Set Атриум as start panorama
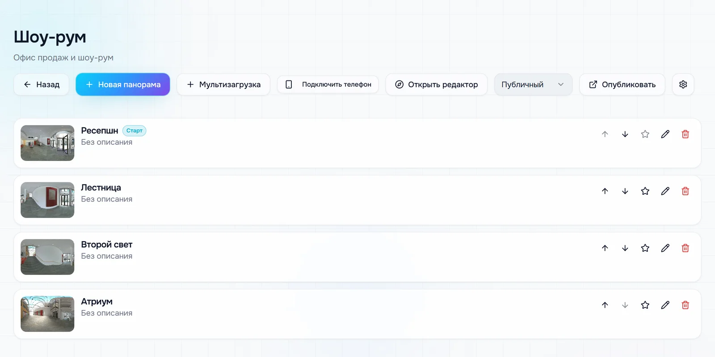The width and height of the screenshot is (715, 357). [x=645, y=305]
